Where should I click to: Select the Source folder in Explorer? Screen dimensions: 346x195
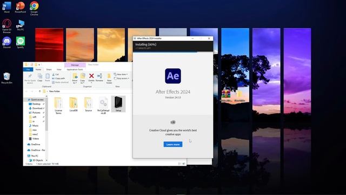pos(88,104)
